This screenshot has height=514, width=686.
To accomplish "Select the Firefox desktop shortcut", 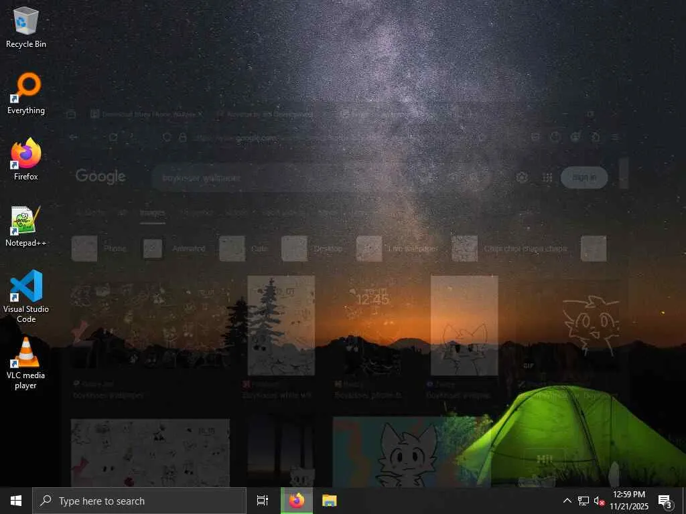I will (26, 159).
